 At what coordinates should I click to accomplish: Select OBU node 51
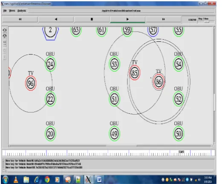[x=114, y=99]
